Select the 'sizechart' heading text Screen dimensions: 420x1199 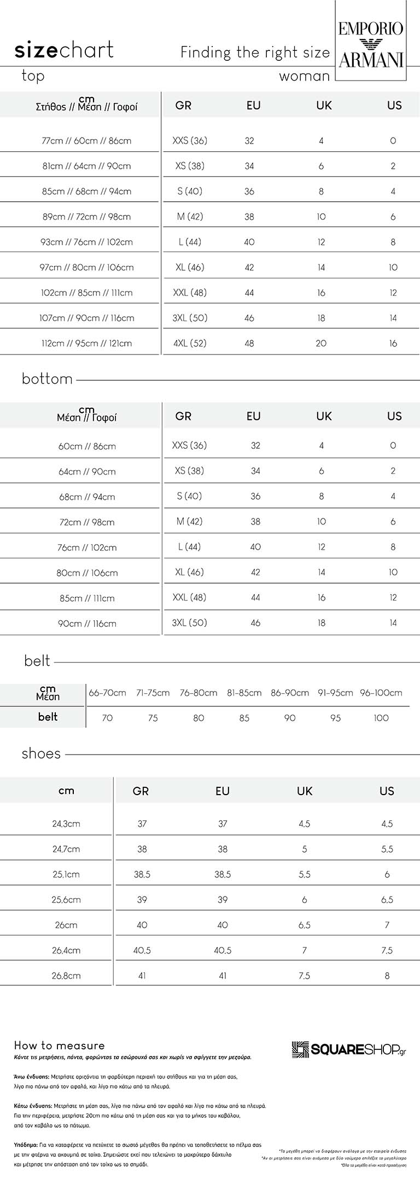point(64,50)
